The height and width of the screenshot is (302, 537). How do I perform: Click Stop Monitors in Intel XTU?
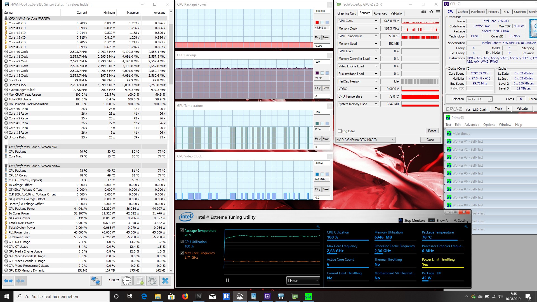(412, 220)
